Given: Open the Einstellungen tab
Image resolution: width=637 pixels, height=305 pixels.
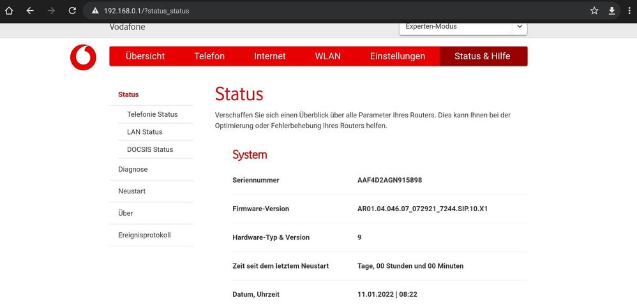Looking at the screenshot, I should [397, 56].
